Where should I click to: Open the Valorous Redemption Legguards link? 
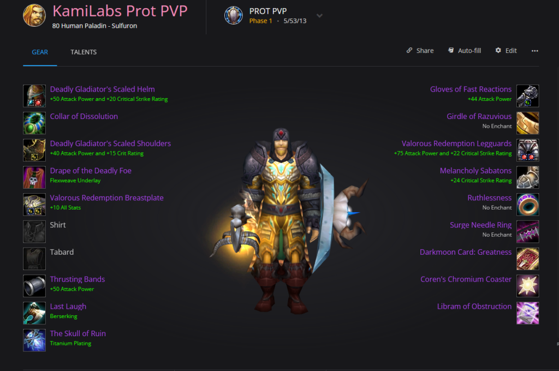click(456, 143)
